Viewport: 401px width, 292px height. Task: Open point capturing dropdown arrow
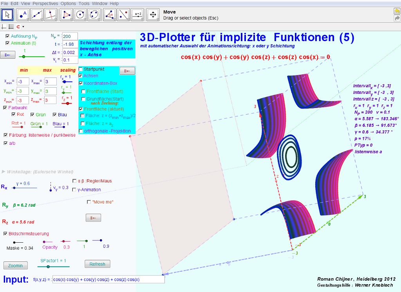pyautogui.click(x=23, y=27)
